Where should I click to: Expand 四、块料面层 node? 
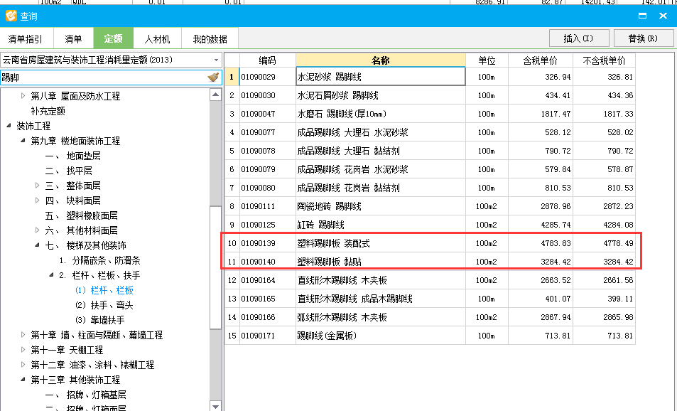click(x=37, y=200)
